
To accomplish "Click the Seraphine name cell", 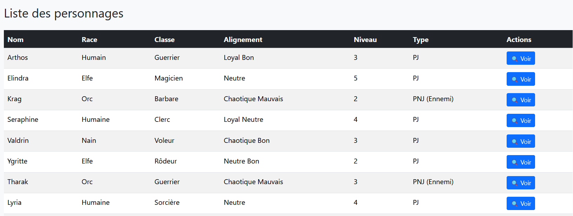I will tap(23, 120).
